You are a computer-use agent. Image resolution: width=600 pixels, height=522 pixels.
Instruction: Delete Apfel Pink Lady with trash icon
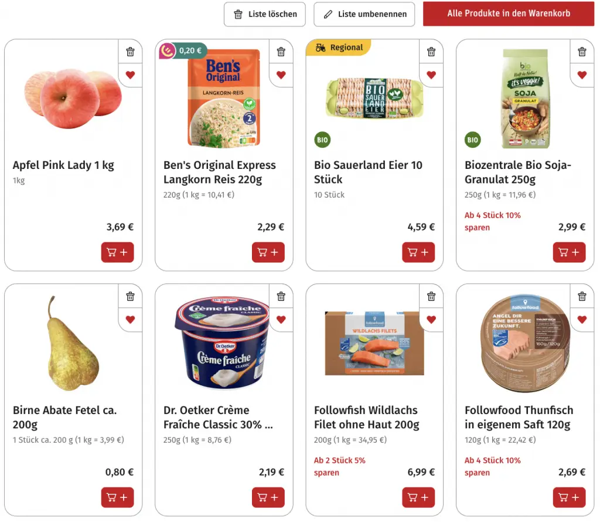point(130,52)
